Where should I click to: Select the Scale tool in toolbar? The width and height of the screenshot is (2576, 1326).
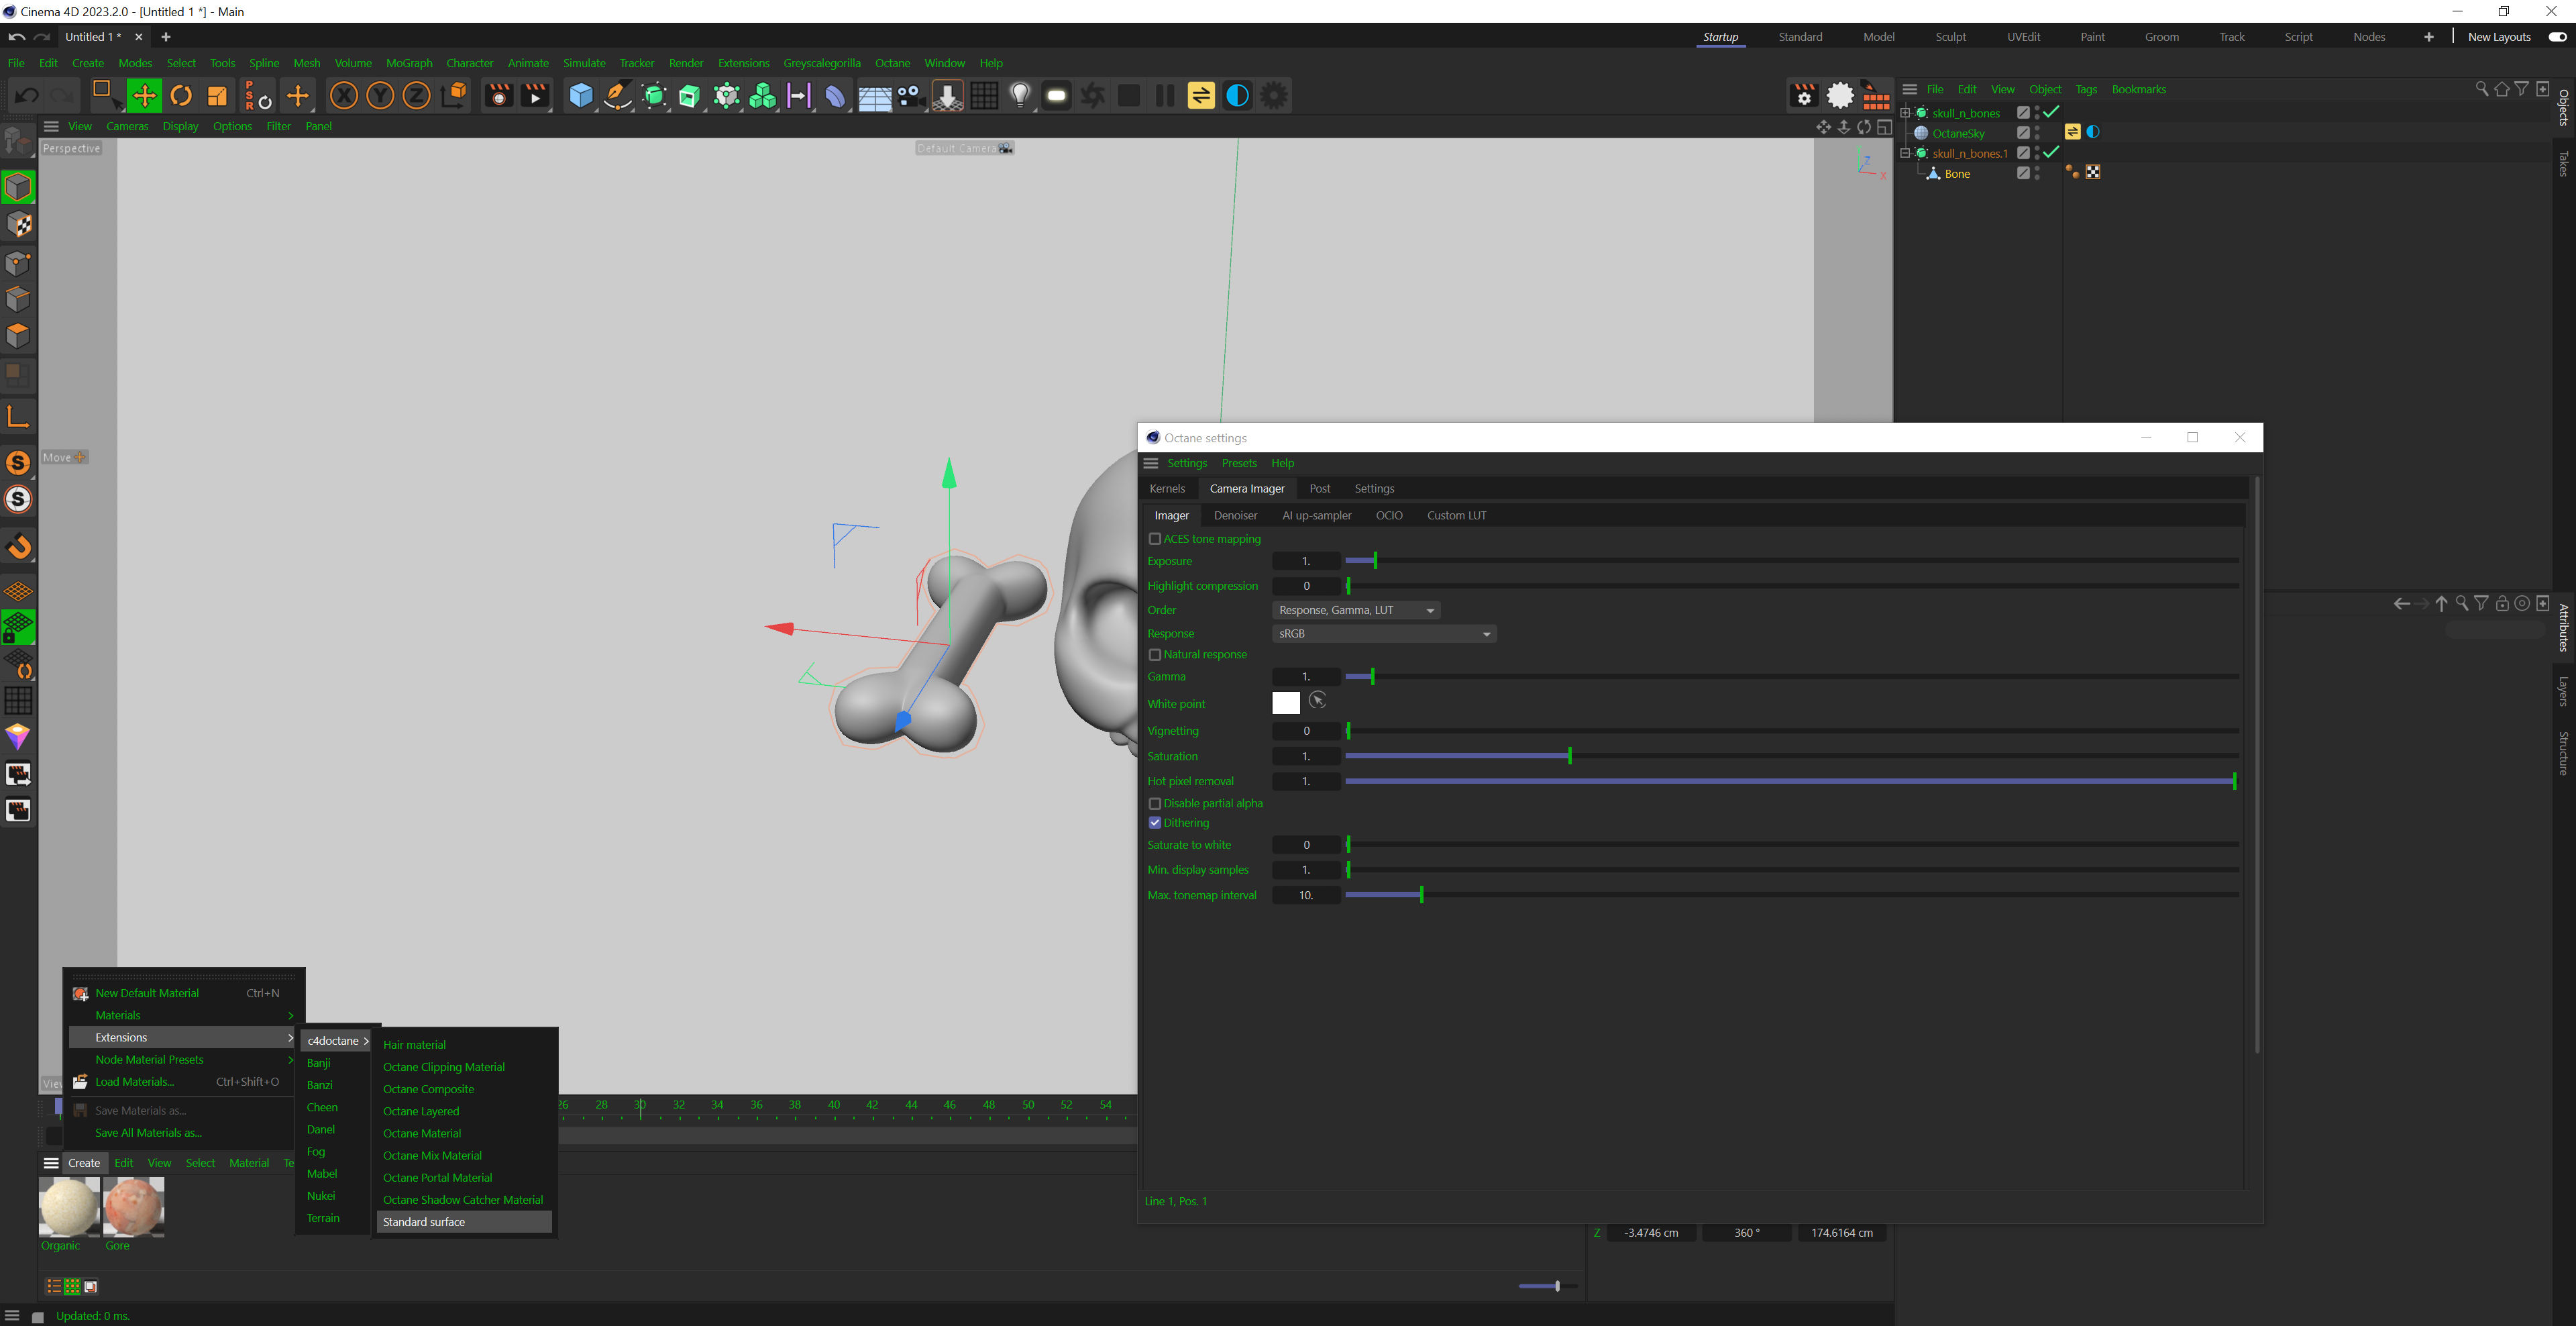click(217, 96)
